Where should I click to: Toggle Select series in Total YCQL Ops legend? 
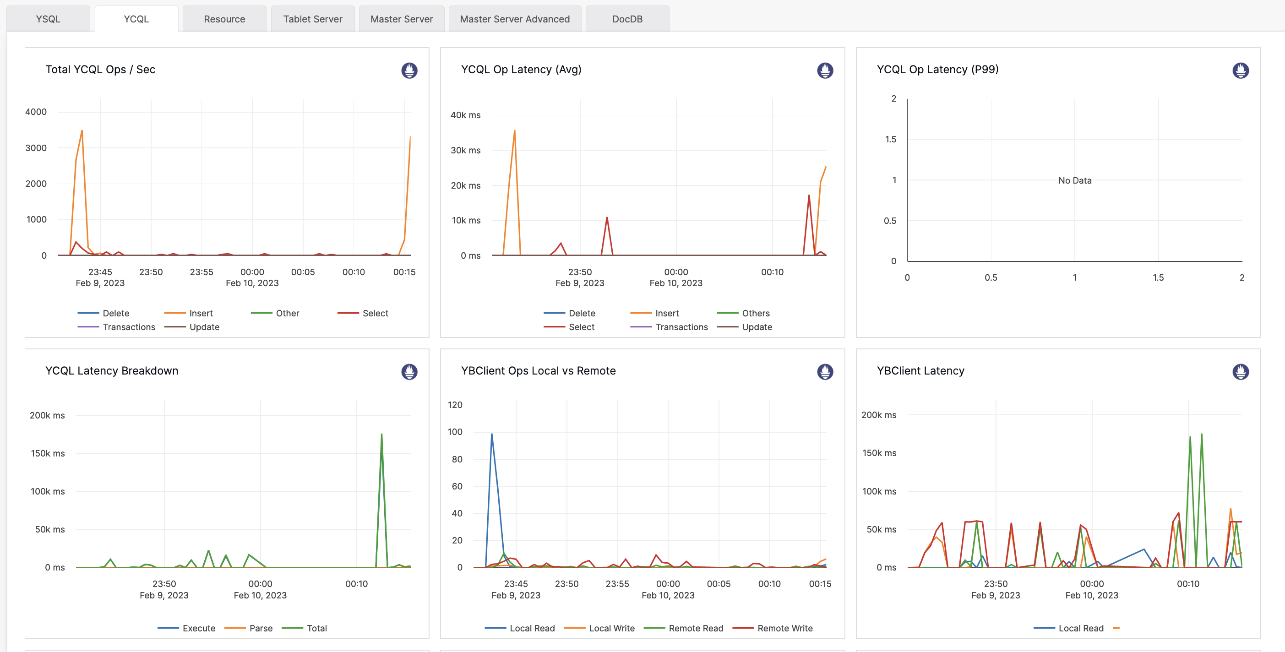[x=363, y=313]
